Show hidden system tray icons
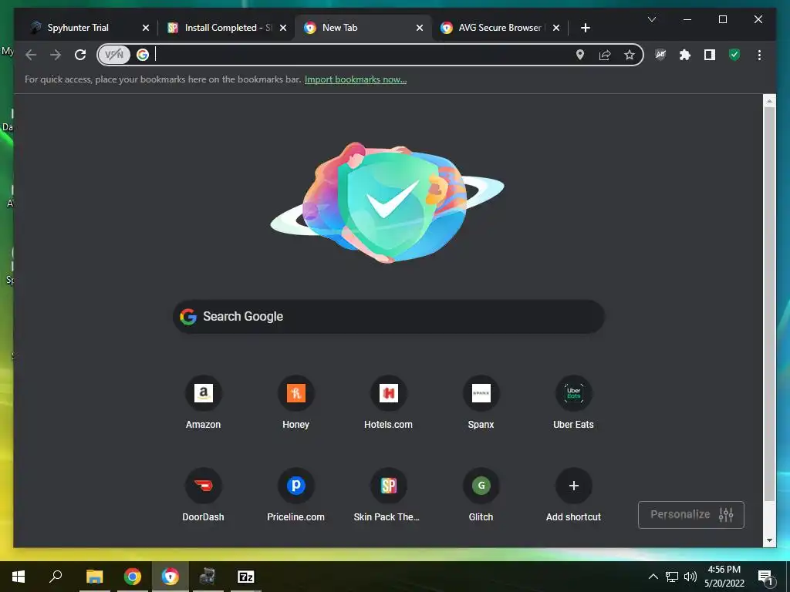The width and height of the screenshot is (790, 592). point(653,577)
